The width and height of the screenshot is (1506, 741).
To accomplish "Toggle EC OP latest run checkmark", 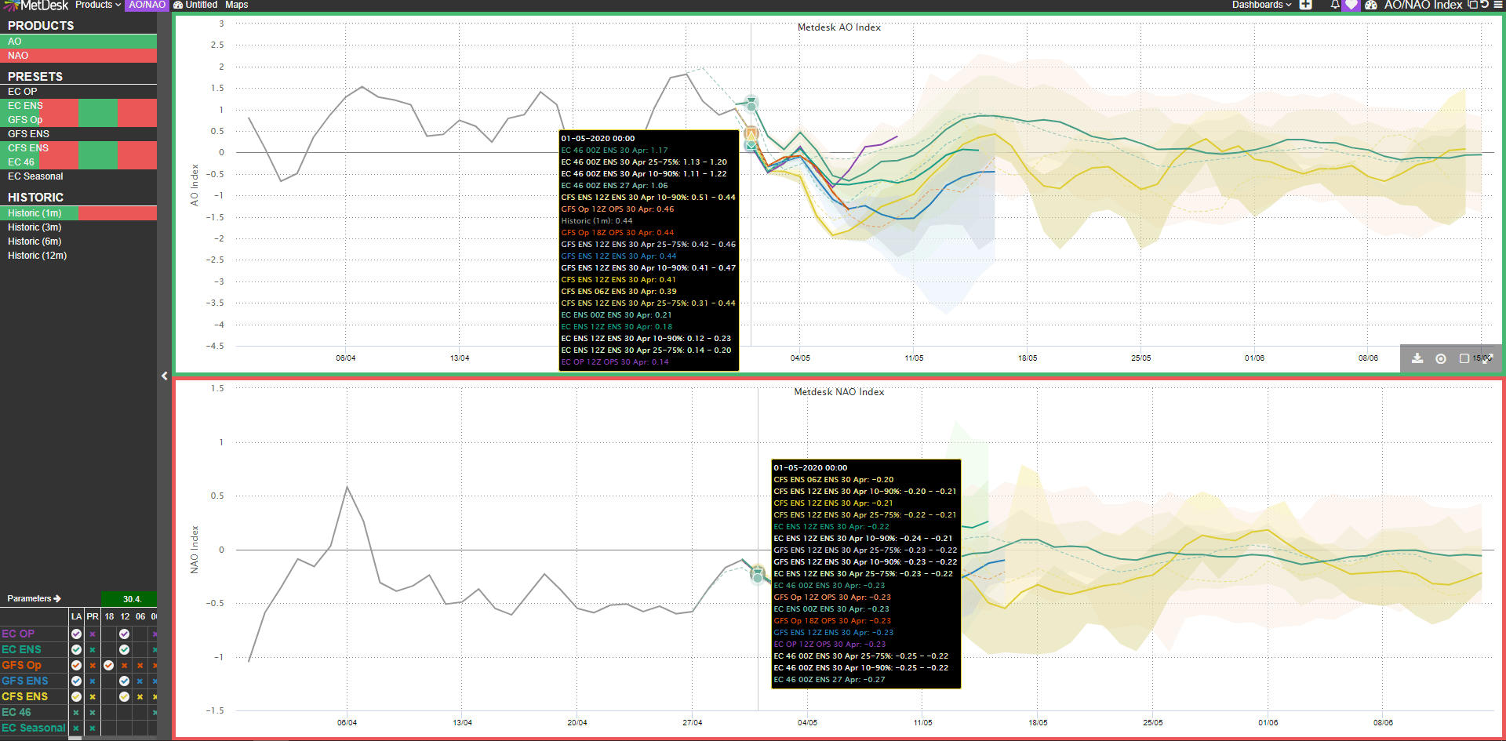I will [x=76, y=634].
